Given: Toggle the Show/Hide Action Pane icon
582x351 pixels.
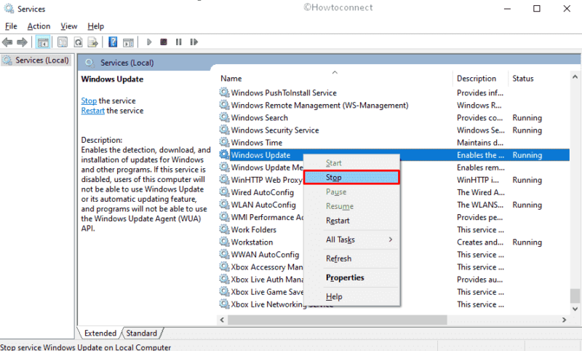Looking at the screenshot, I should click(128, 42).
